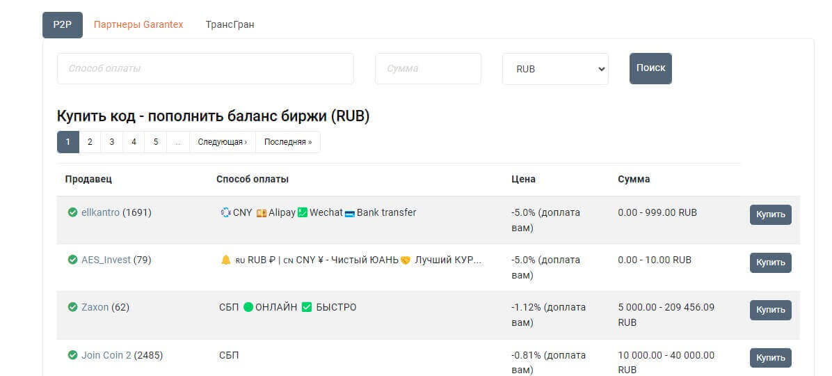The height and width of the screenshot is (376, 832).
Task: Focus the Способ оплаты input field
Action: [x=205, y=69]
